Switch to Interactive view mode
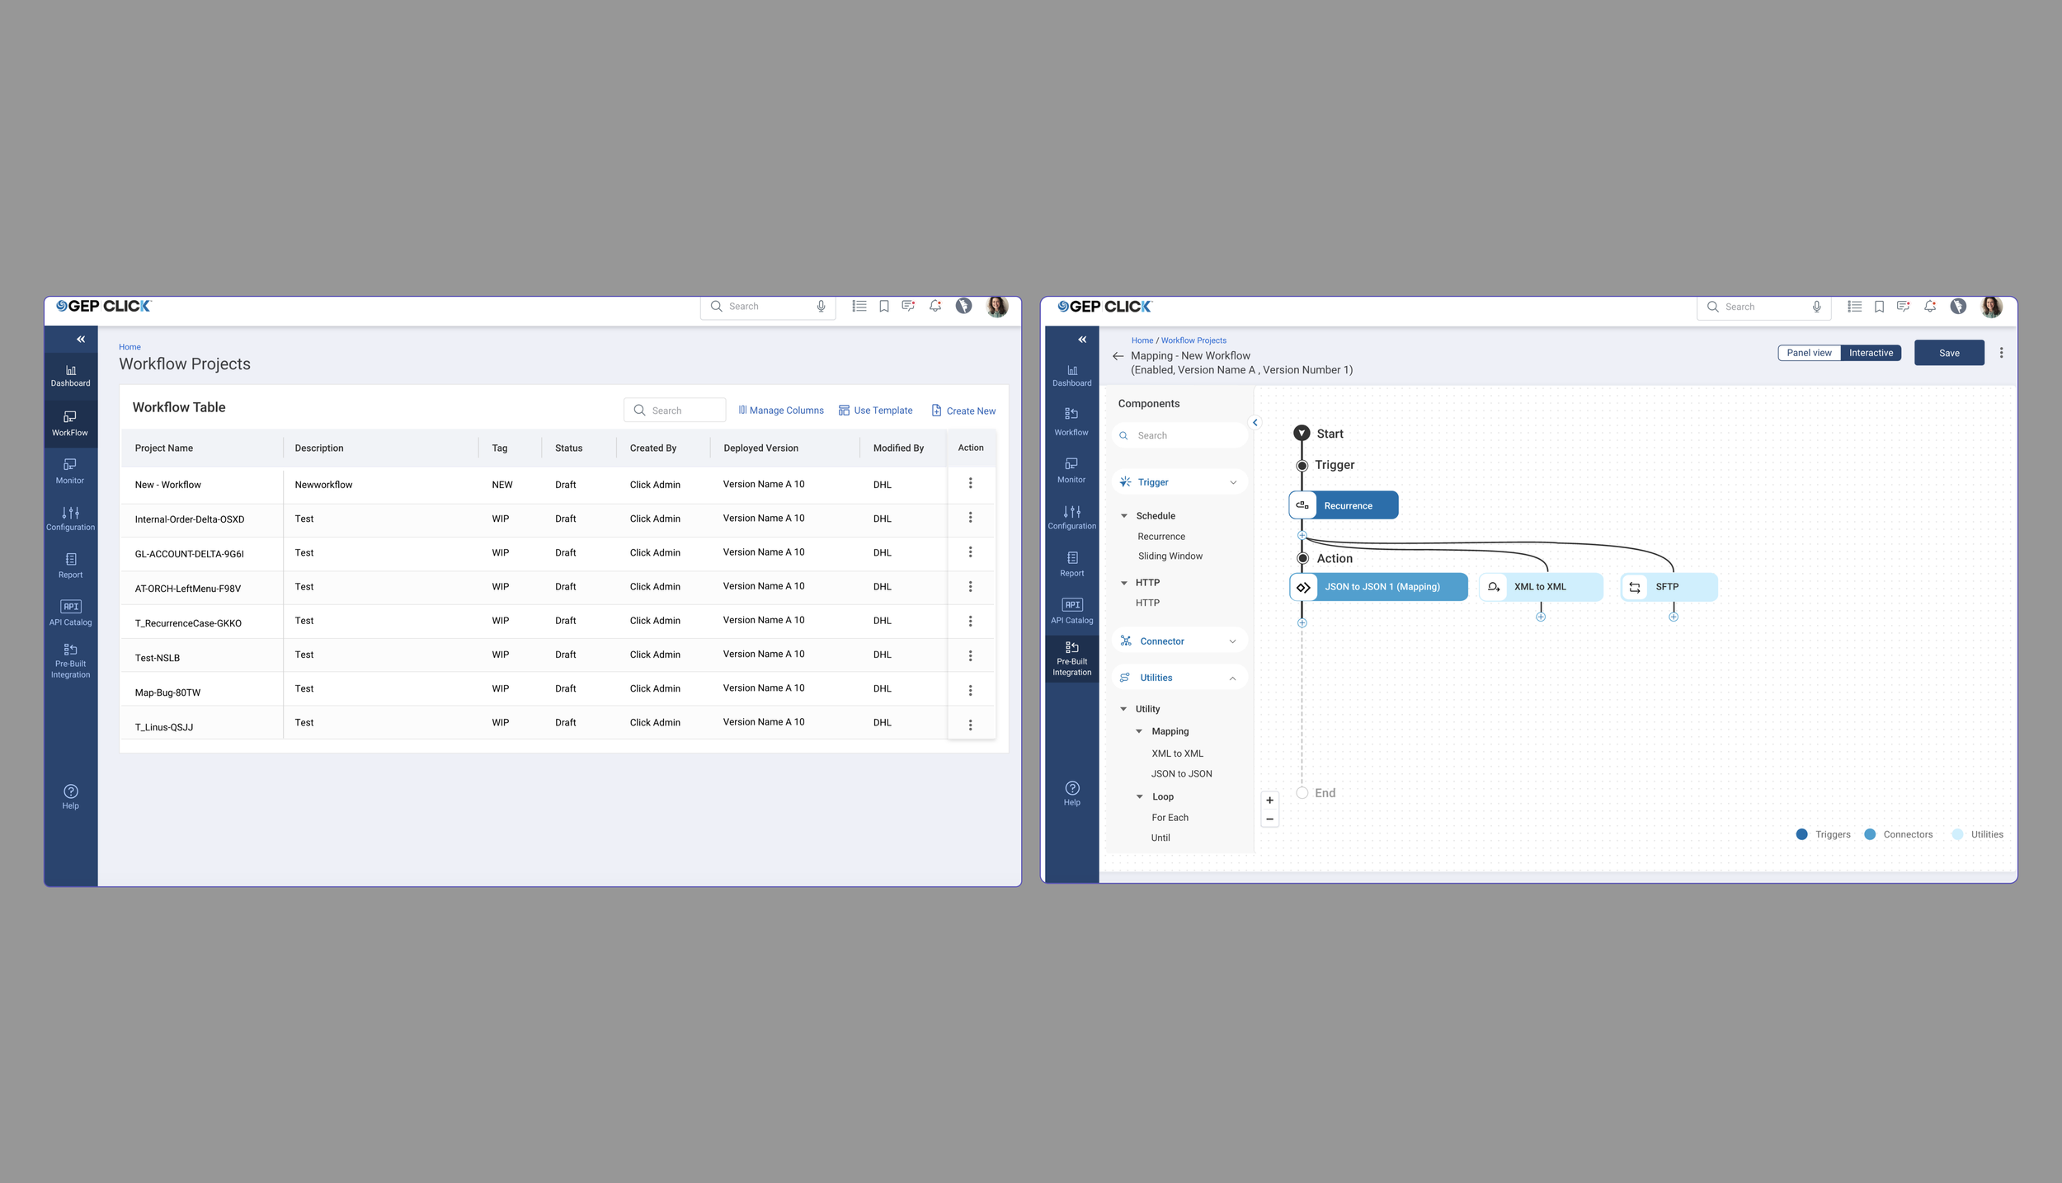This screenshot has width=2062, height=1183. coord(1871,353)
